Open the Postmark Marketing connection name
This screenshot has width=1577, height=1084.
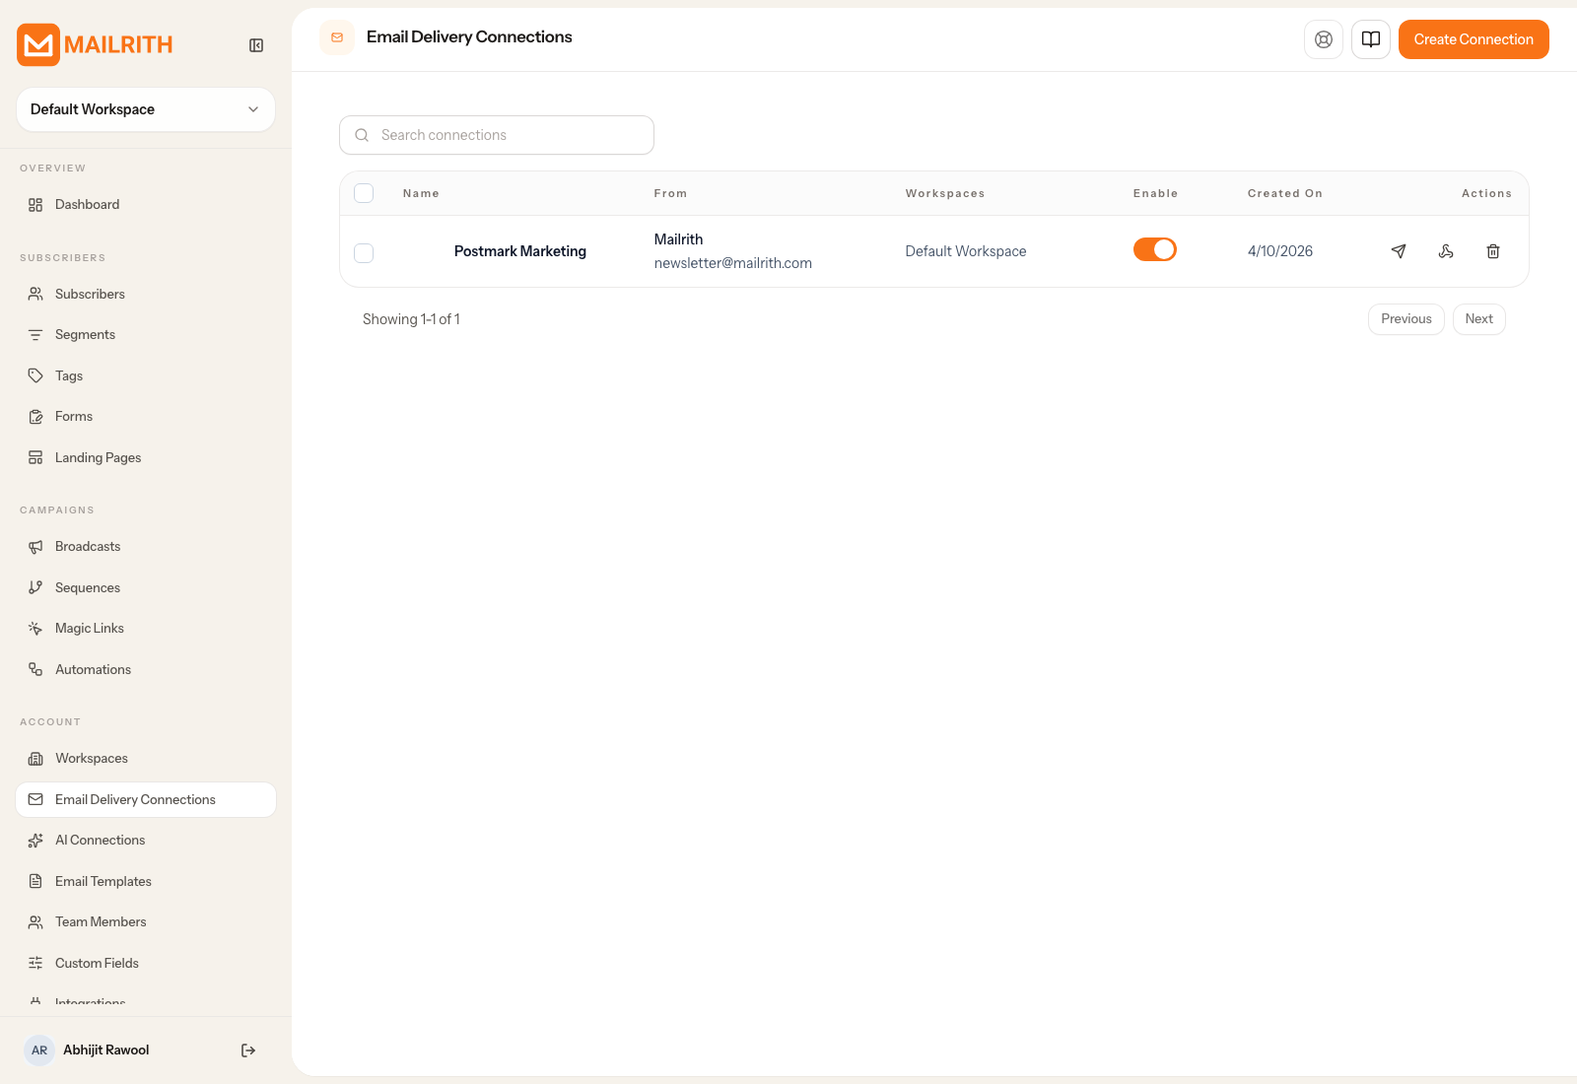[x=520, y=251]
